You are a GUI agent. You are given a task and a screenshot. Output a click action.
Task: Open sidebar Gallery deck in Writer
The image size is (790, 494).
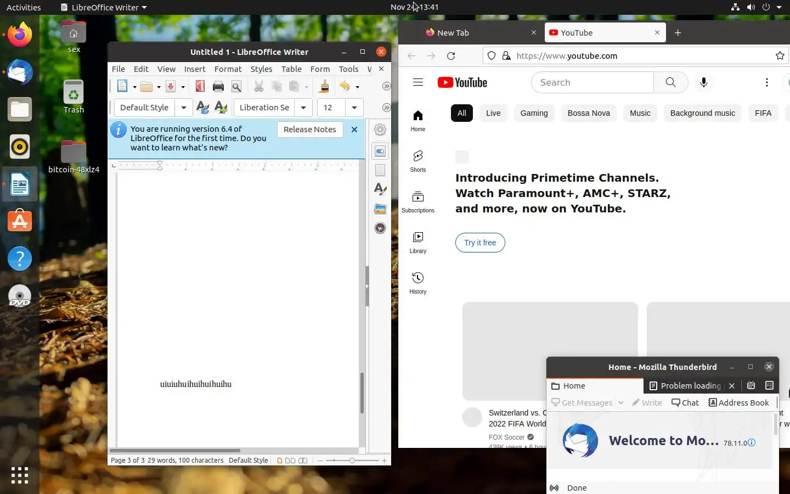[380, 209]
